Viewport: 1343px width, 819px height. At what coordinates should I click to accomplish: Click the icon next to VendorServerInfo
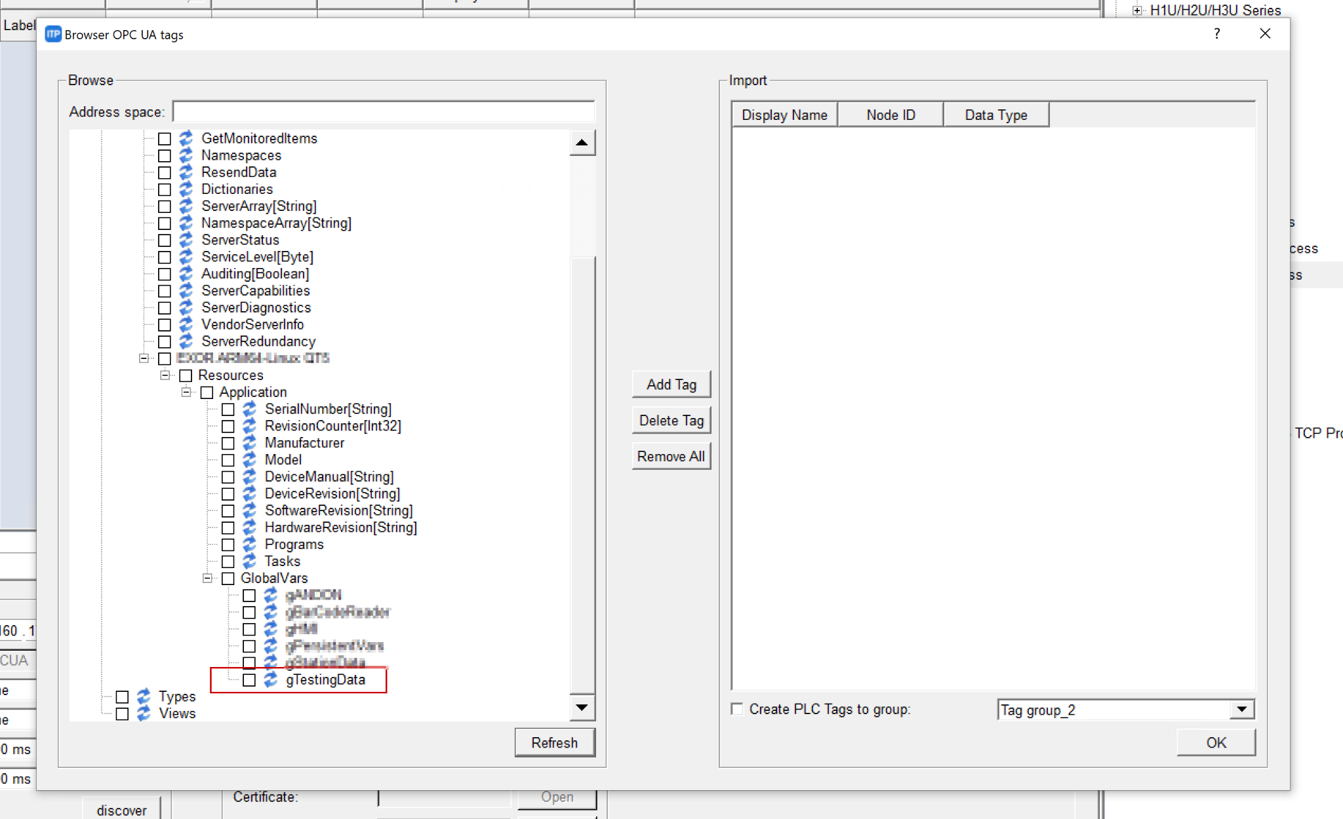(186, 325)
